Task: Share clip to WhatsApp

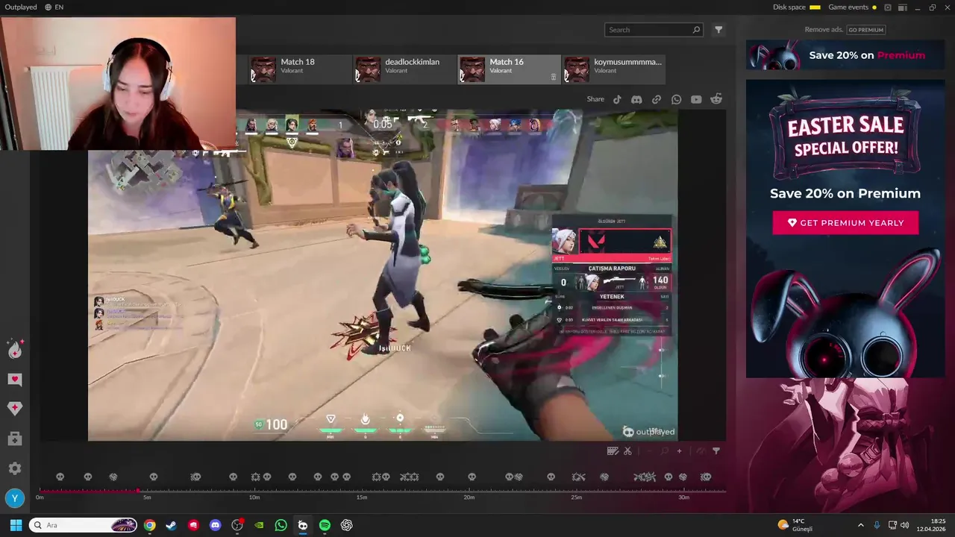Action: pyautogui.click(x=676, y=99)
